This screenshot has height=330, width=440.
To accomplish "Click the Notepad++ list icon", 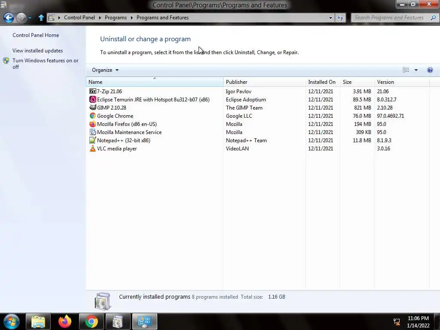I will click(x=93, y=140).
